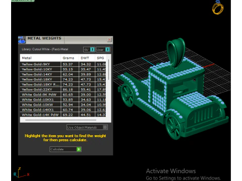
Task: Click the 44.51 DWT value
Action: pyautogui.click(x=86, y=115)
